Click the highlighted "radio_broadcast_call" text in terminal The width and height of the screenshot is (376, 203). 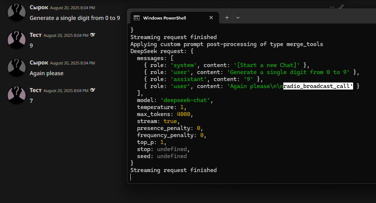(x=318, y=86)
